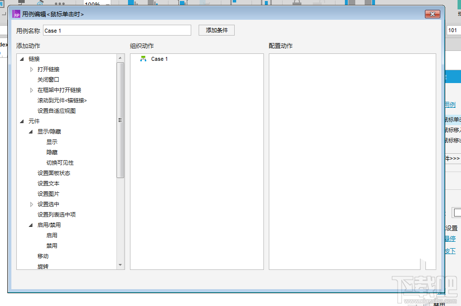Viewport: 461px width, 306px height.
Task: Click the 启用/禁用 group label
Action: pyautogui.click(x=49, y=225)
